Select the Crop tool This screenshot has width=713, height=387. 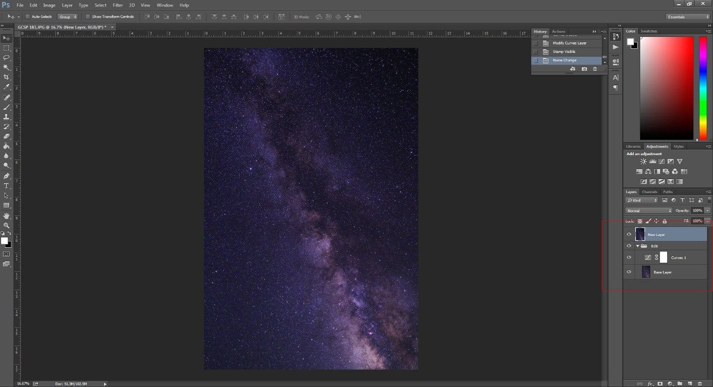pos(6,77)
